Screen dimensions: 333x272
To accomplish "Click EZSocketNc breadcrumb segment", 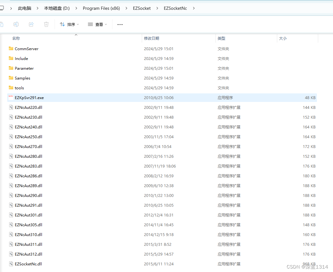I will tap(175, 8).
